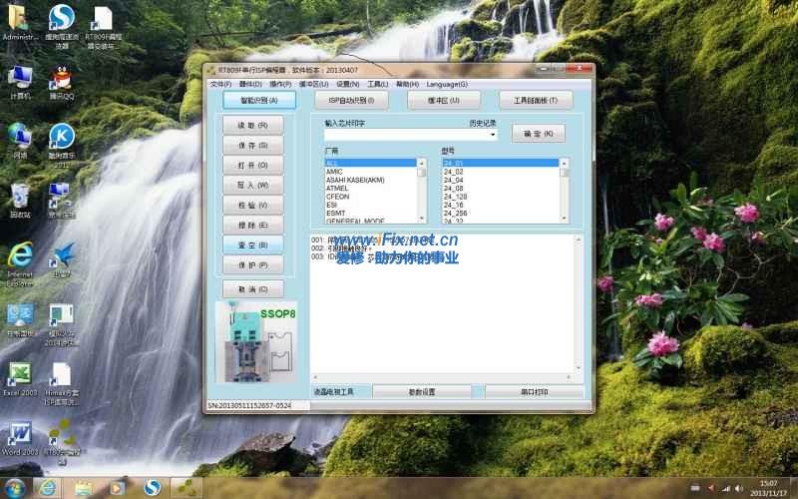Click the 确定 (K) confirm button
The width and height of the screenshot is (798, 499).
point(538,132)
